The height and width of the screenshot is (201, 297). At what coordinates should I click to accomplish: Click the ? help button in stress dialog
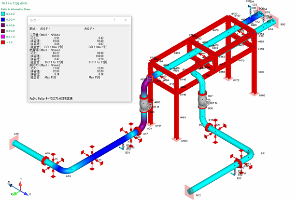114,20
